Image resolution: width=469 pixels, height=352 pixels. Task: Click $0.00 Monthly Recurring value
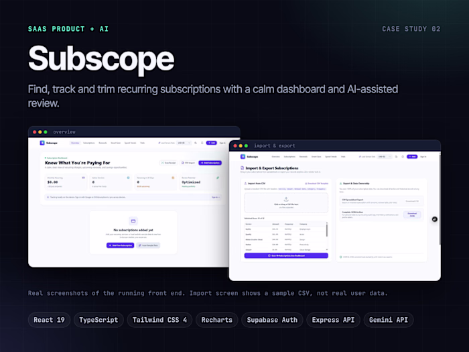click(53, 182)
